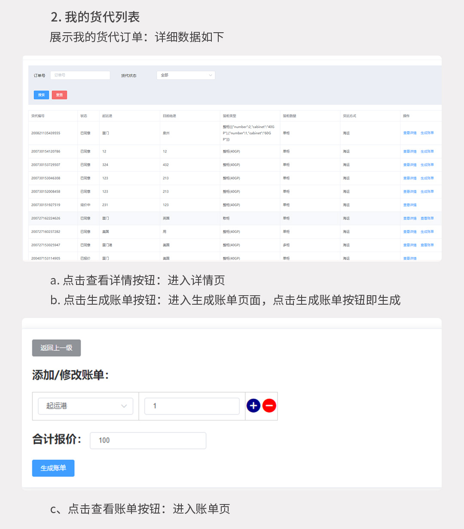This screenshot has height=529, width=464.
Task: Click the blue plus icon to add row
Action: 253,406
